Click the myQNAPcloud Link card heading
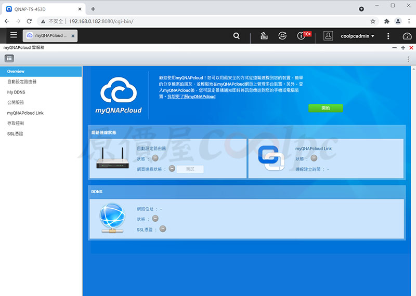This screenshot has height=296, width=416. pyautogui.click(x=314, y=149)
